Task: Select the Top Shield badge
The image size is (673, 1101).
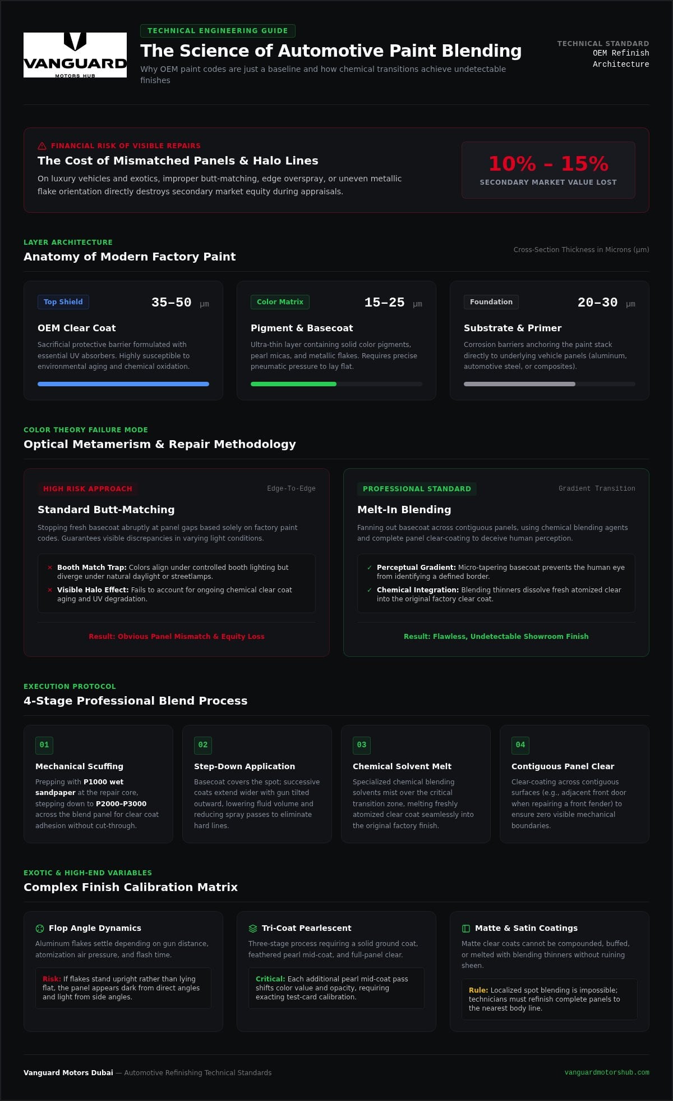Action: click(63, 302)
